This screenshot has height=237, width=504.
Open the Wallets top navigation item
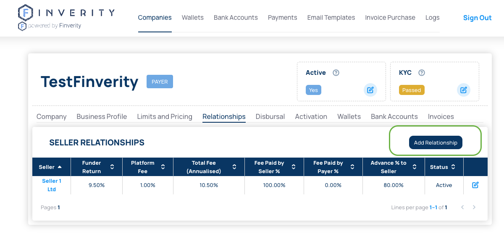(x=192, y=18)
